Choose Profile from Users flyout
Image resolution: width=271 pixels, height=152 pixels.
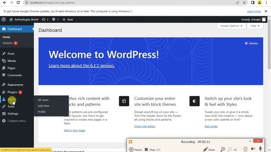click(41, 111)
